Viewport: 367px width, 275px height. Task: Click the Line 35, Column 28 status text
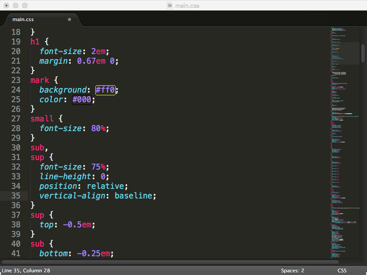26,270
